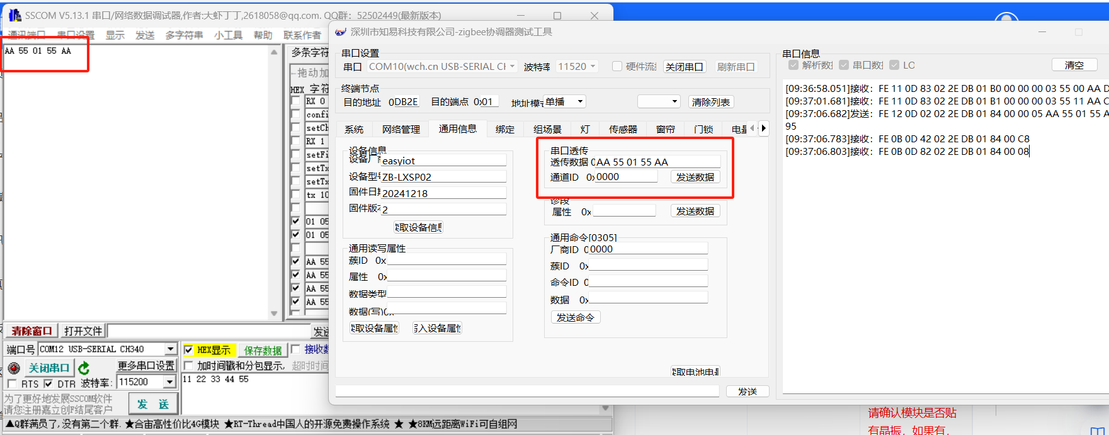Screen dimensions: 1109x435
Task: Switch to the 系统 tab
Action: 354,129
